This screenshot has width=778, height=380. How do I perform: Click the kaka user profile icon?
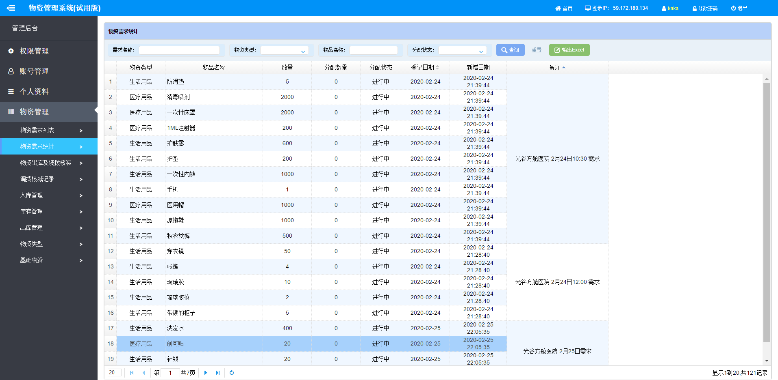(x=664, y=9)
